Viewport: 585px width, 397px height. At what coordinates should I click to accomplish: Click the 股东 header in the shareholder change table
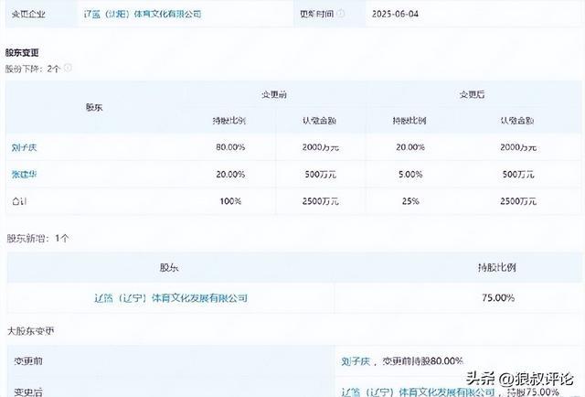click(94, 107)
